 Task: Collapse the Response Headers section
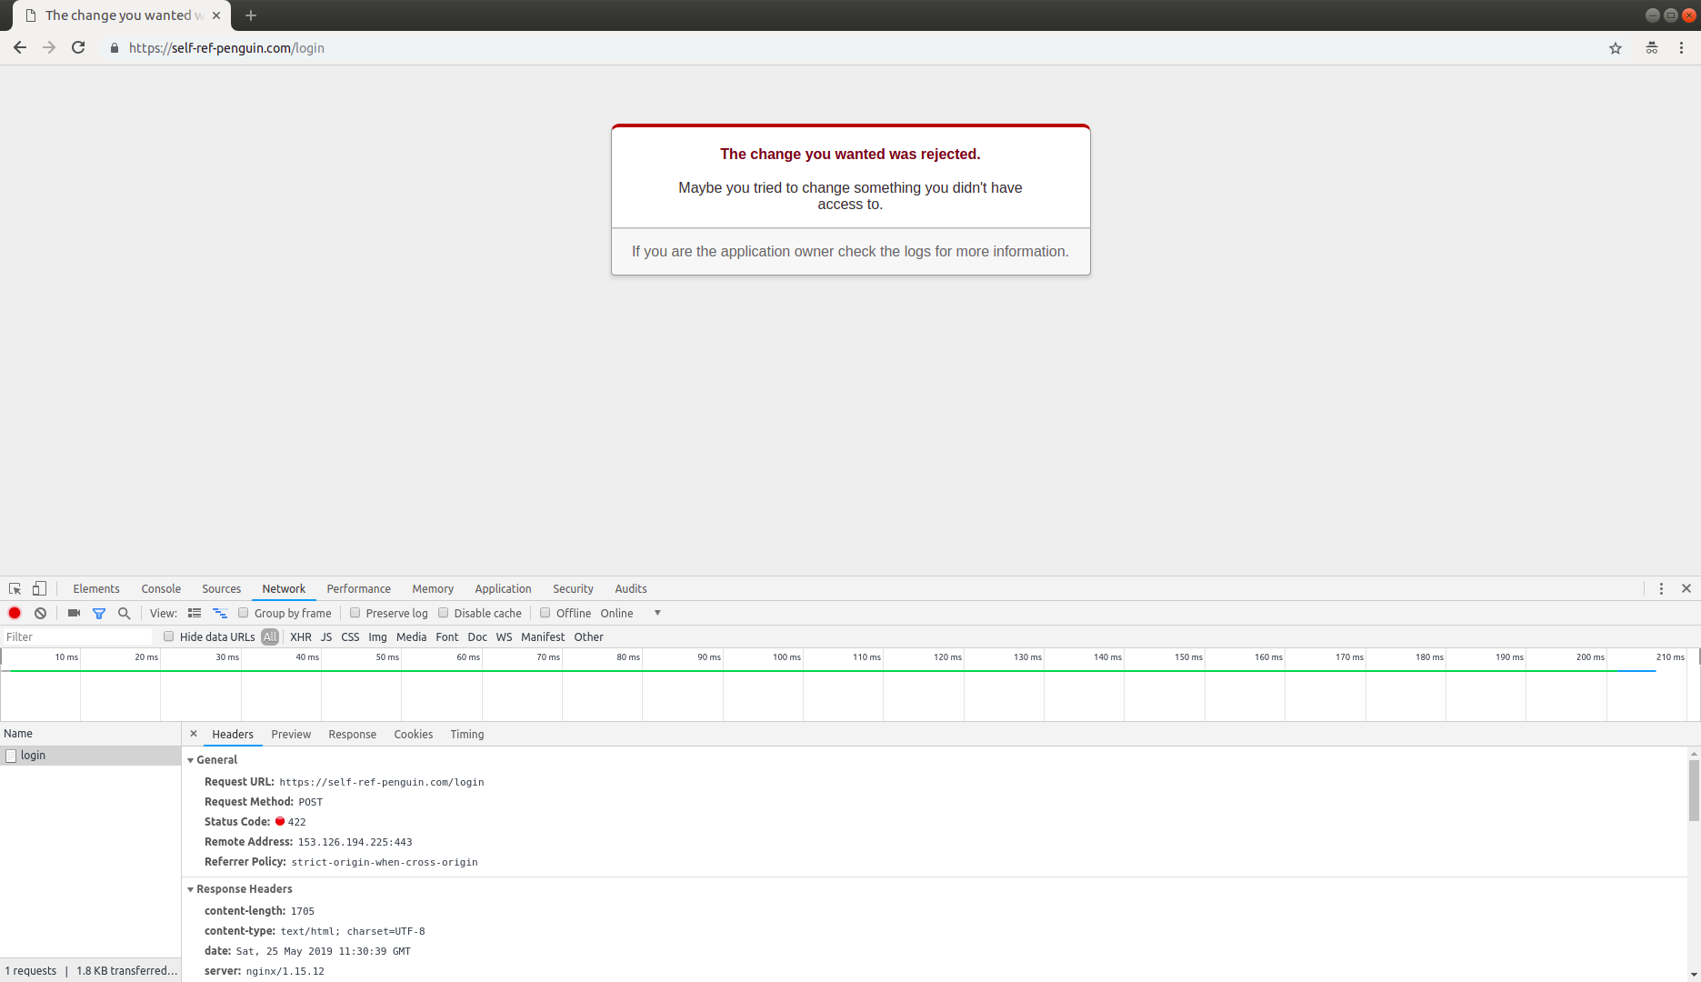point(191,889)
